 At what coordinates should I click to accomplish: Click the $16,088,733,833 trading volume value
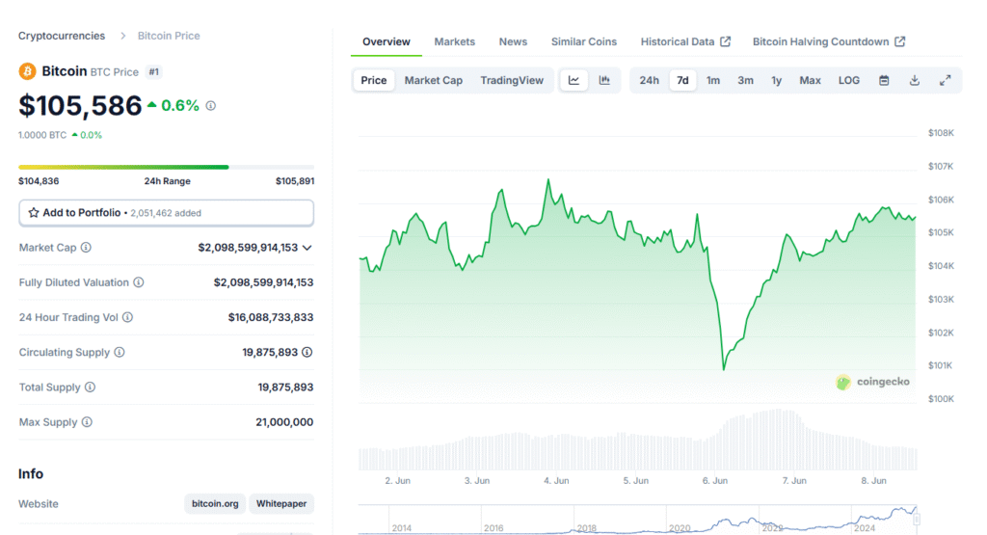(271, 317)
